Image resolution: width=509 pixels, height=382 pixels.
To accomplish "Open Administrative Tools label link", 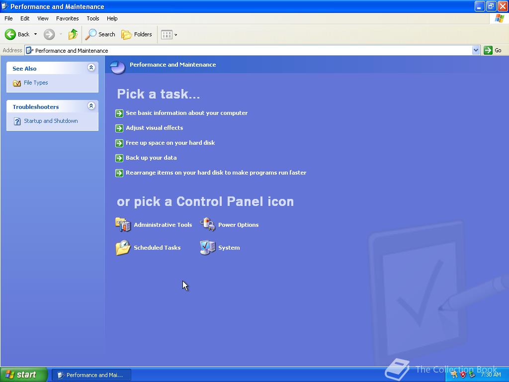I will click(x=163, y=225).
